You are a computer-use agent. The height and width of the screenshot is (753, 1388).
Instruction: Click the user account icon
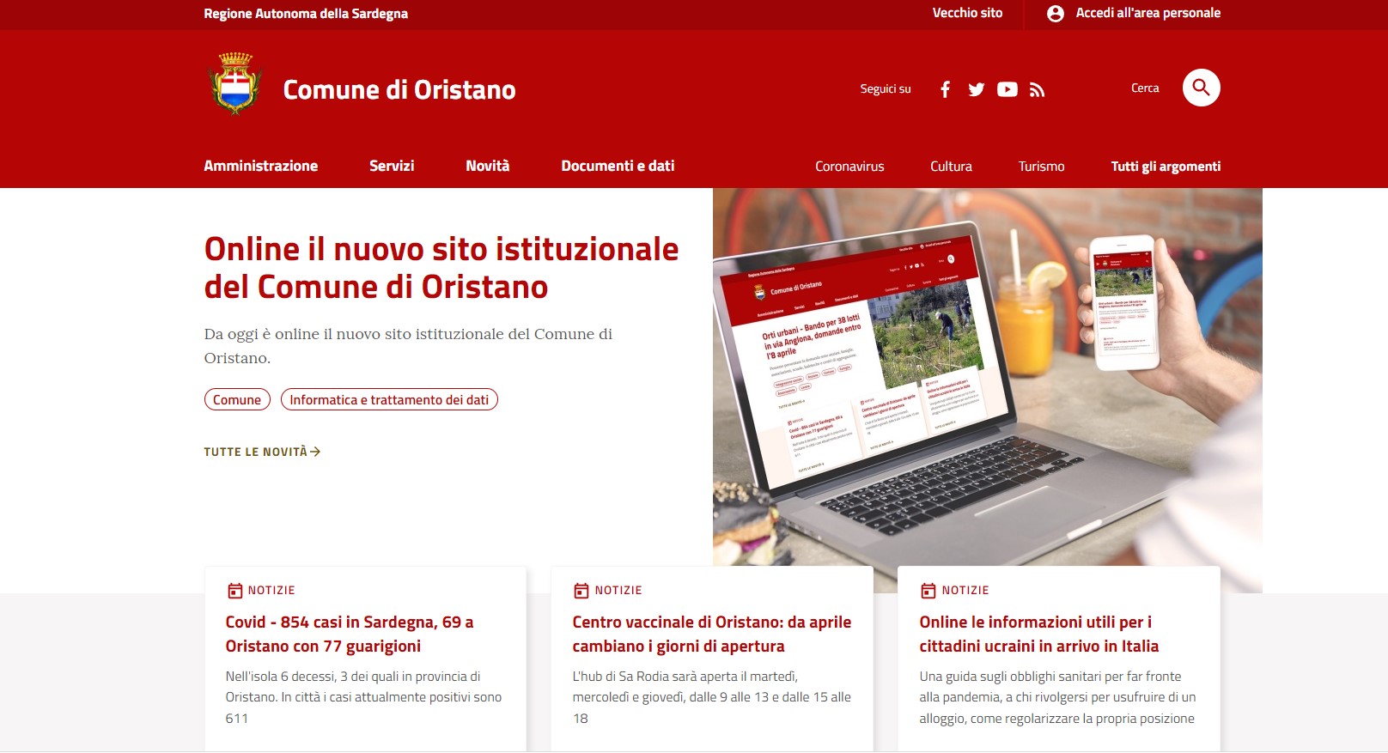pyautogui.click(x=1056, y=14)
